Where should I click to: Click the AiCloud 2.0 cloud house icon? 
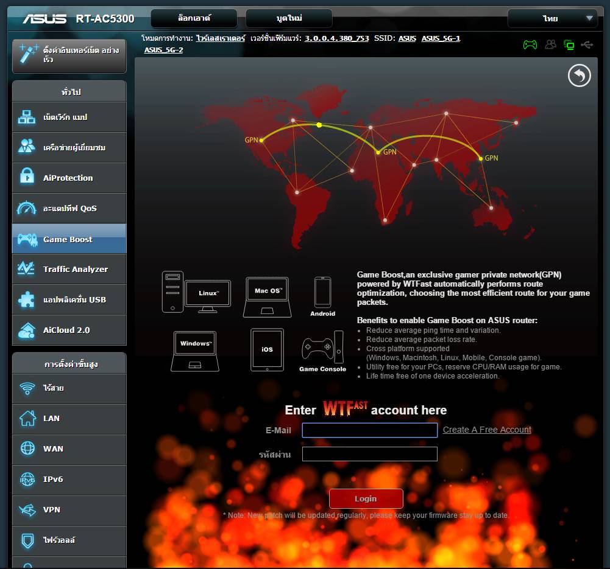pyautogui.click(x=26, y=330)
